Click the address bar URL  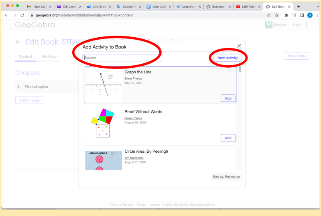tap(84, 15)
